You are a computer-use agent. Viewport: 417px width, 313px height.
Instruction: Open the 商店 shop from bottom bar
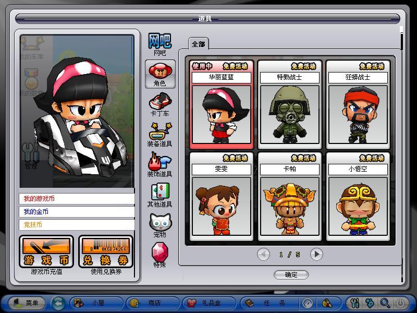tap(149, 303)
